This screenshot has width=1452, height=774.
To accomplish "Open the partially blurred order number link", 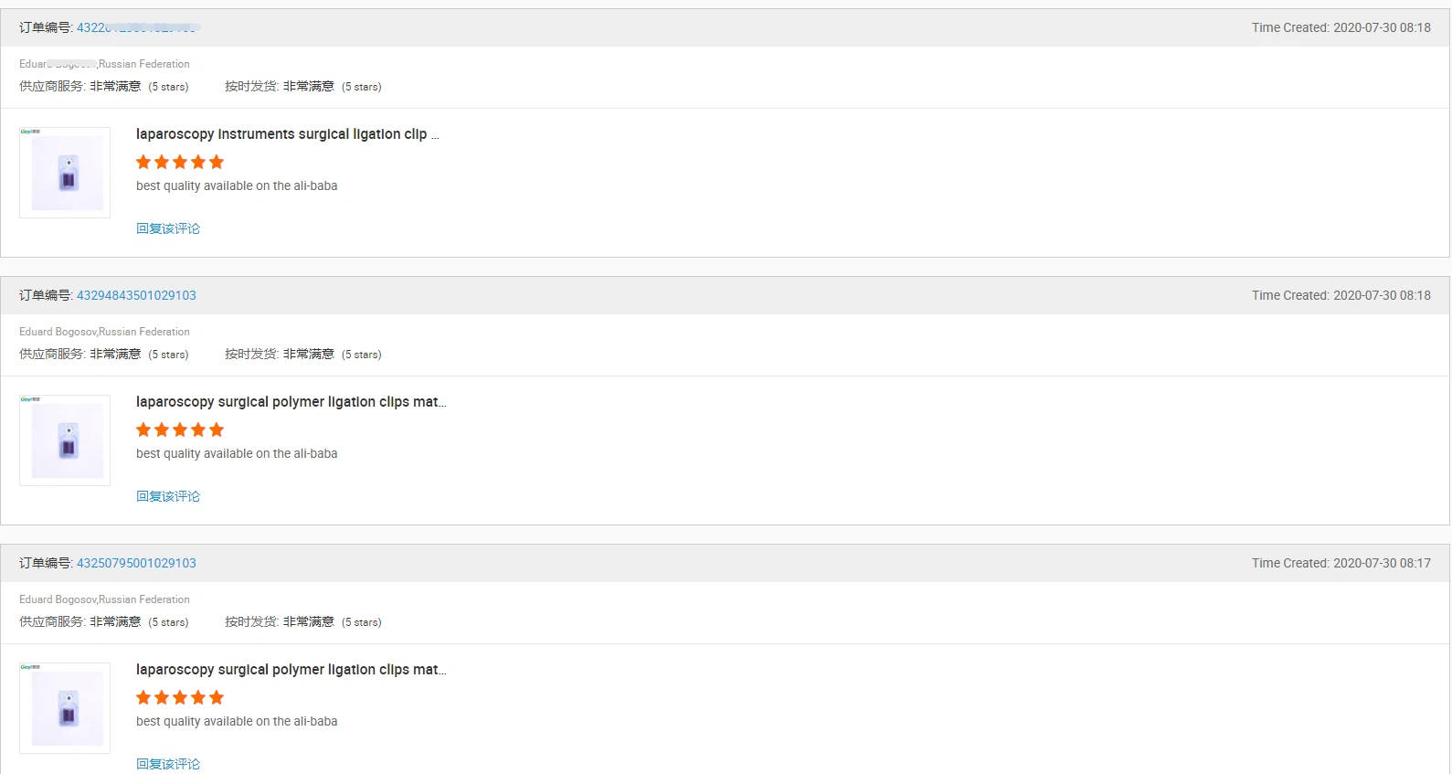I will (x=137, y=27).
